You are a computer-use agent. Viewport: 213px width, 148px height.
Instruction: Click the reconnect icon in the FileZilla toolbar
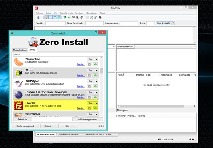[x=82, y=17]
